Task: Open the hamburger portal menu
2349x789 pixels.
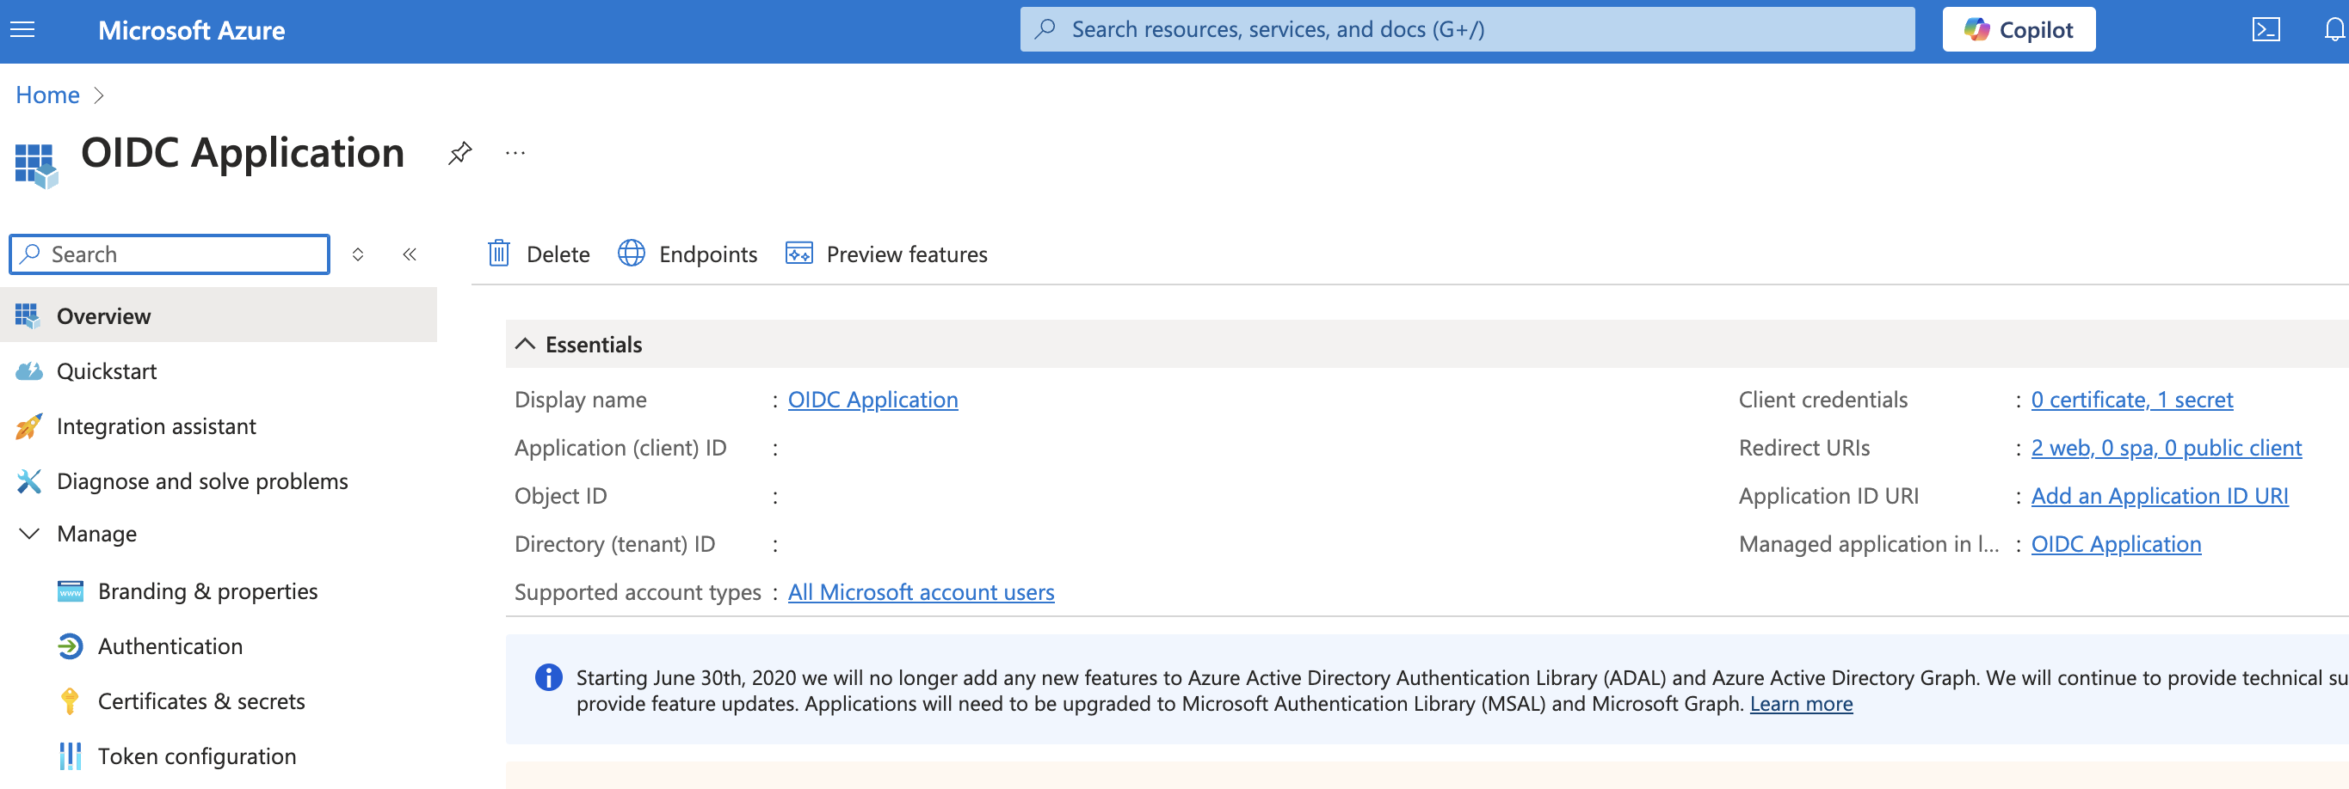Action: [x=22, y=30]
